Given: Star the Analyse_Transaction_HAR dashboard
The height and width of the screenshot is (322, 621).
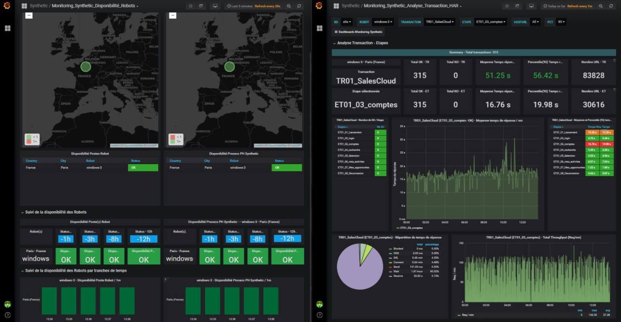Looking at the screenshot, I should [507, 6].
